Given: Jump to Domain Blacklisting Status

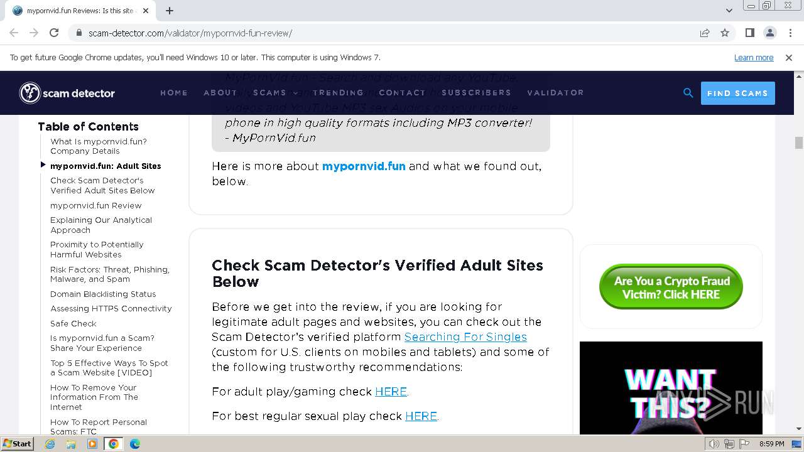Looking at the screenshot, I should (x=103, y=294).
